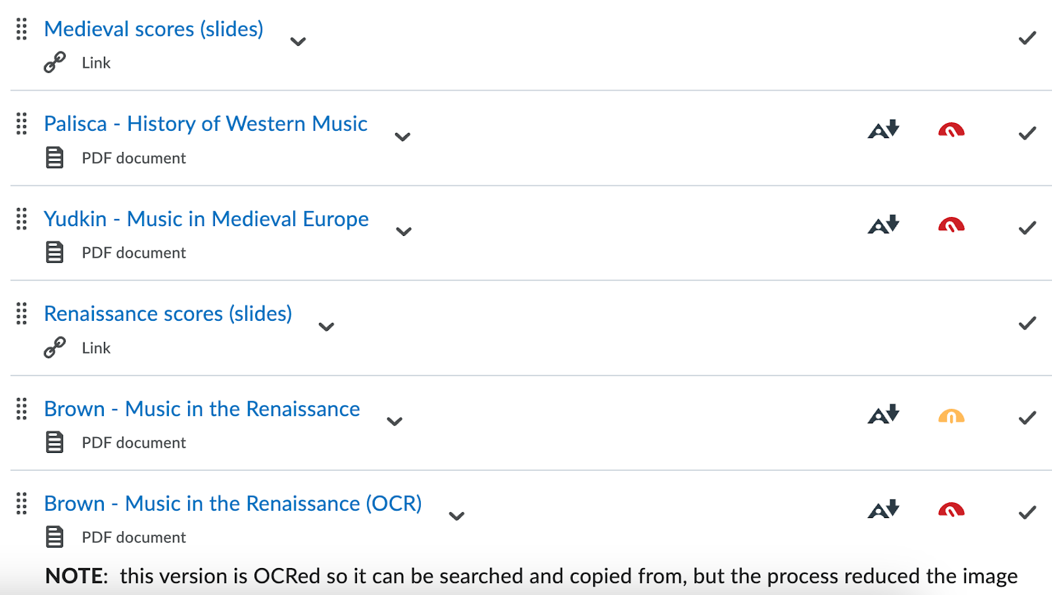The image size is (1052, 595).
Task: Click drag handle beside Renaissance scores
Action: pyautogui.click(x=22, y=314)
